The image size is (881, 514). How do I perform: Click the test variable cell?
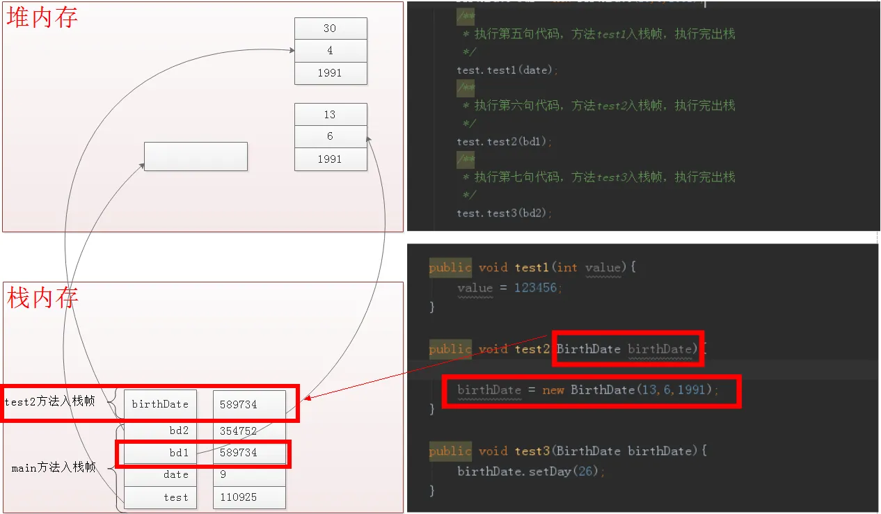coord(160,497)
